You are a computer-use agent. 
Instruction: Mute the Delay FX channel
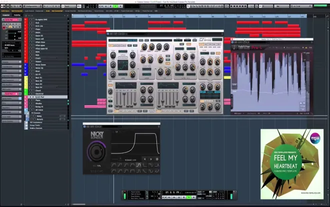[32, 116]
